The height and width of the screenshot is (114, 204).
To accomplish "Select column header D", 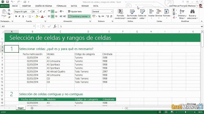I will (88, 32).
